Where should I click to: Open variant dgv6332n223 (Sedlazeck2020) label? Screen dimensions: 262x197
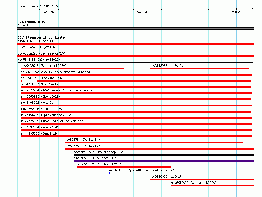[42, 53]
